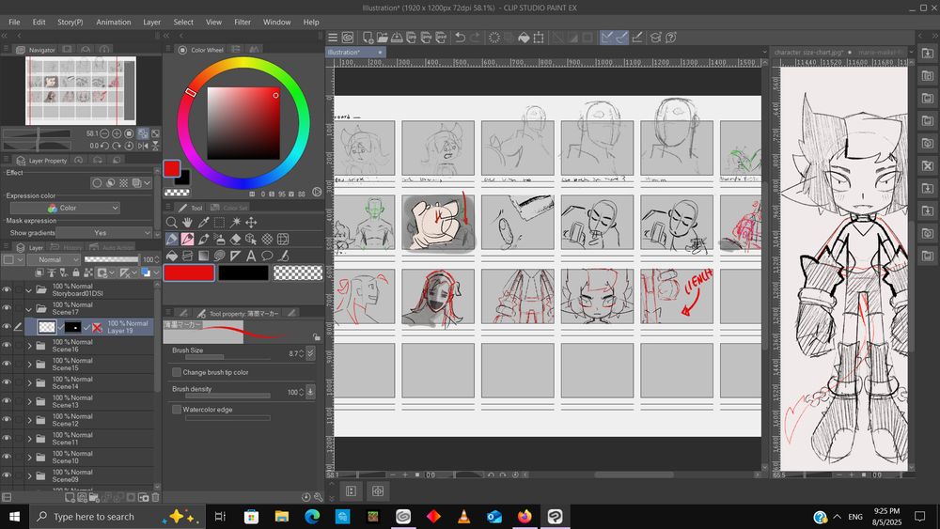Open the Animation menu
This screenshot has height=529, width=940.
pos(114,23)
